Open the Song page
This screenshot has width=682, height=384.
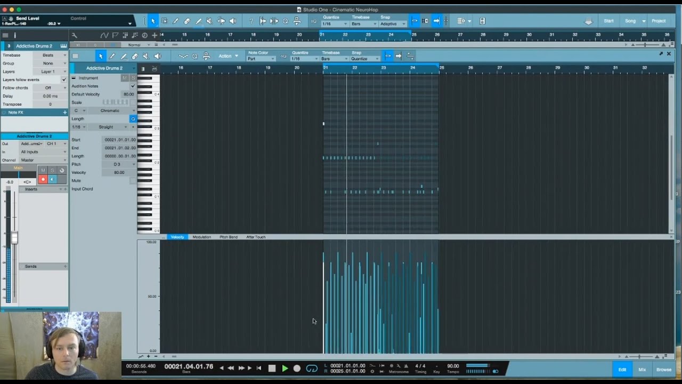[630, 21]
